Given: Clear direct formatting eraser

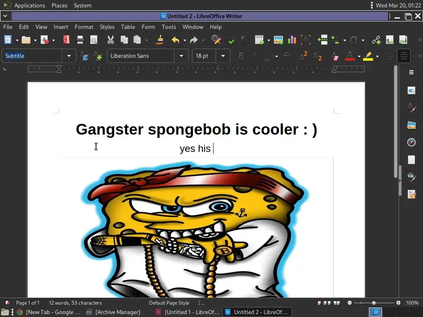Looking at the screenshot, I should click(x=335, y=56).
